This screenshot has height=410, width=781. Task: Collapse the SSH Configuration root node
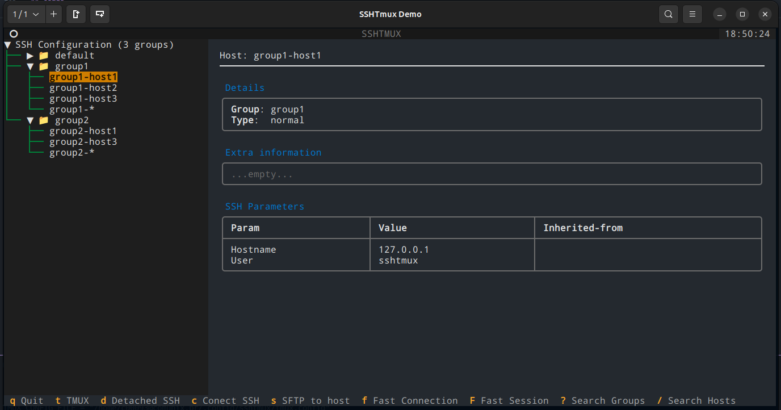pos(8,45)
